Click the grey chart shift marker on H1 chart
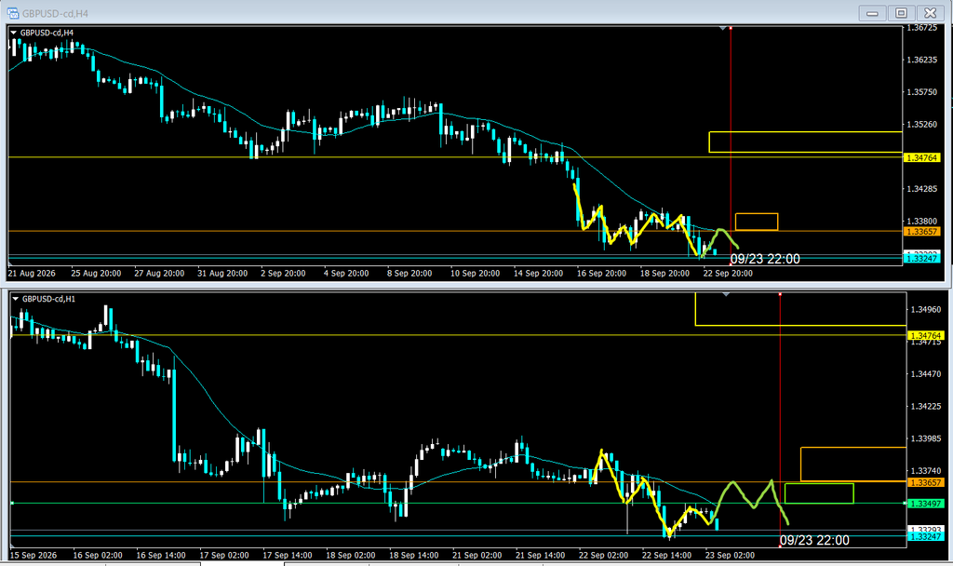 [x=726, y=294]
